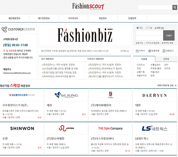Click the find ID/password link
Image resolution: width=178 pixels, height=157 pixels.
(x=152, y=43)
